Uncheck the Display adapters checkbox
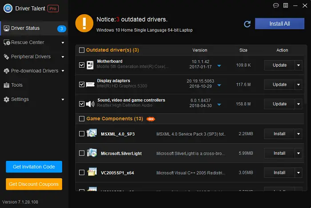 82,84
